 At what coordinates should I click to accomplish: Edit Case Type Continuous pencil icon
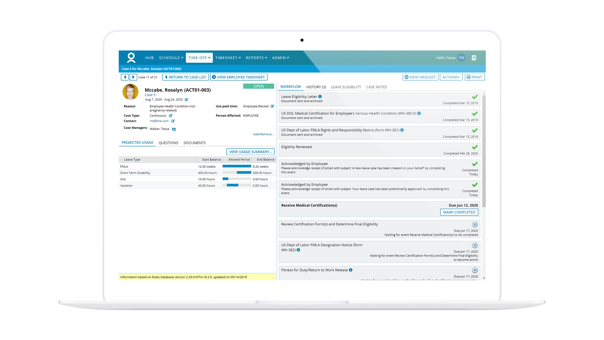coord(171,116)
